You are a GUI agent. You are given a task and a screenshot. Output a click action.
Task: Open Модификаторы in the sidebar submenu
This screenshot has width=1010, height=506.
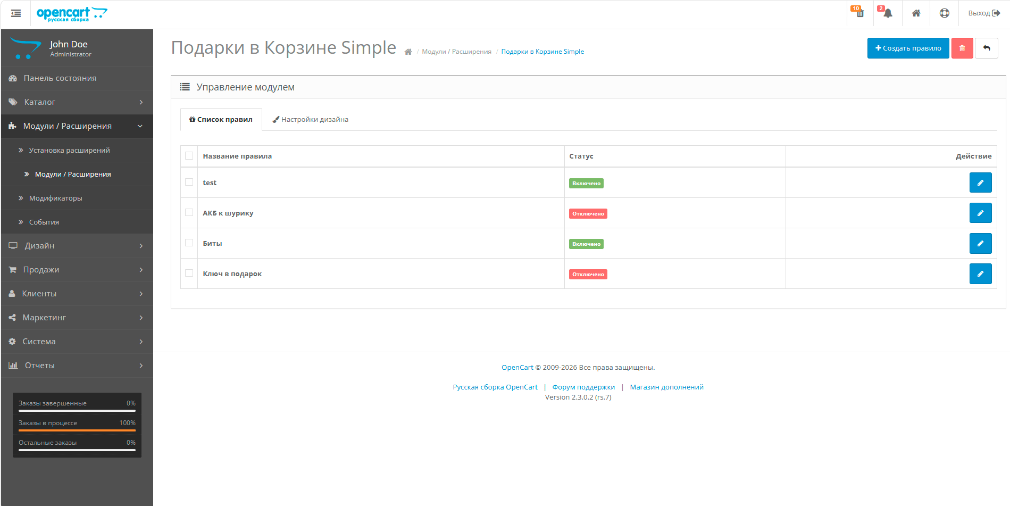[56, 198]
